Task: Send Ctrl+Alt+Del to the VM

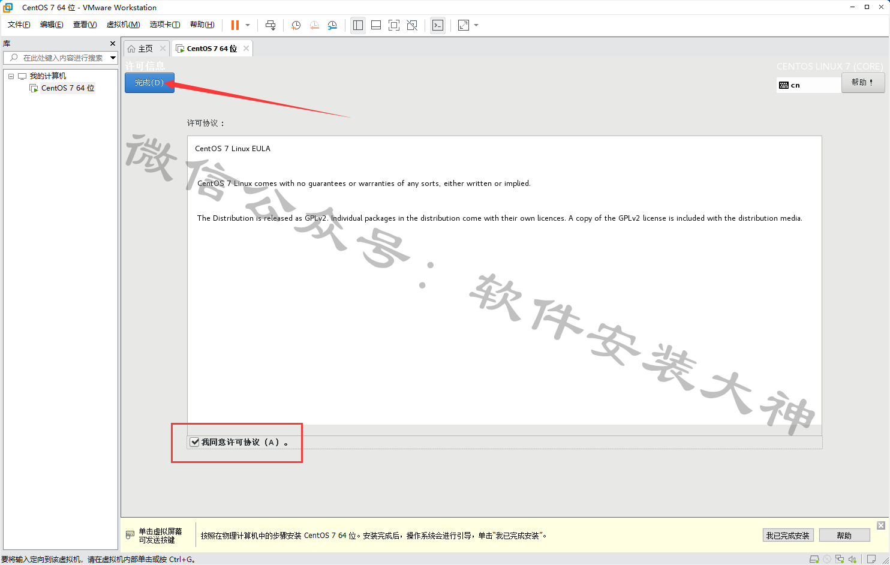Action: click(x=270, y=25)
